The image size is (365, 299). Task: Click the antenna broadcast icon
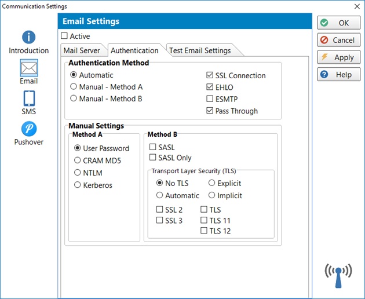[338, 276]
